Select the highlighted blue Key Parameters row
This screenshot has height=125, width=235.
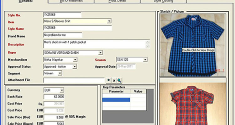[116, 100]
